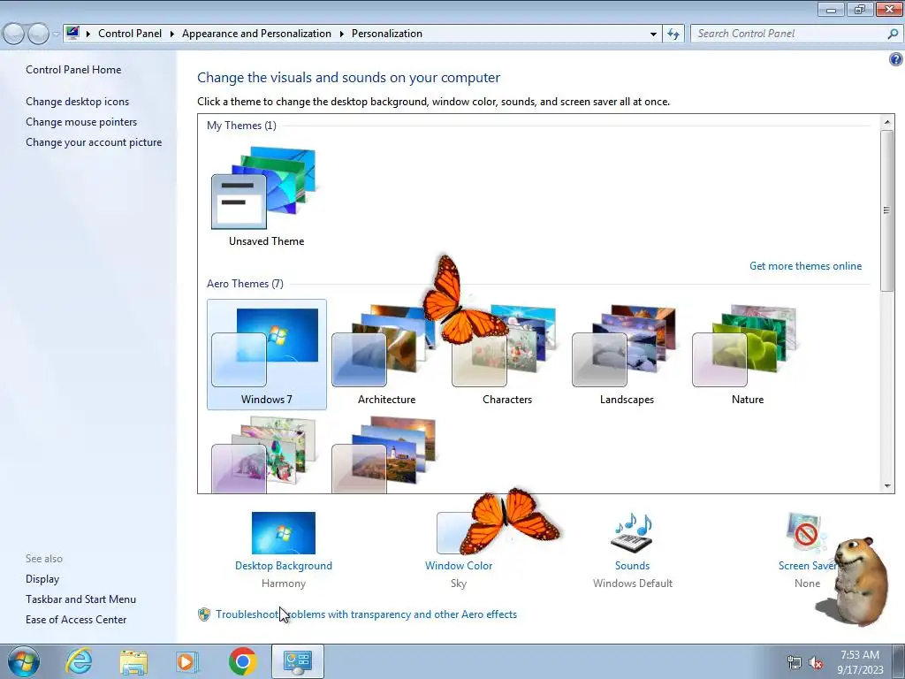Screen dimensions: 905x679
Task: Click Personalization breadcrumb segment
Action: 387,34
